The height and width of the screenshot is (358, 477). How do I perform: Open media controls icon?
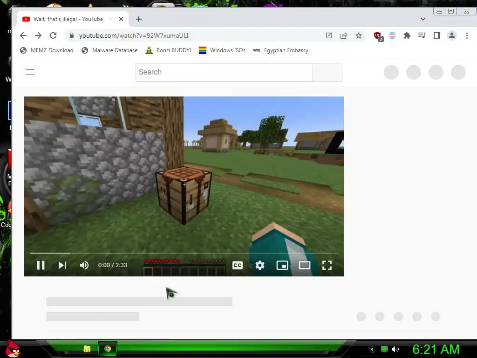coord(422,35)
